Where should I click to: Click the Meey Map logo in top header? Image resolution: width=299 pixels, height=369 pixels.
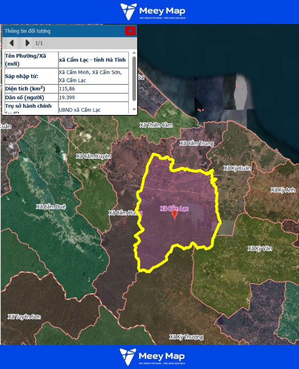152,12
